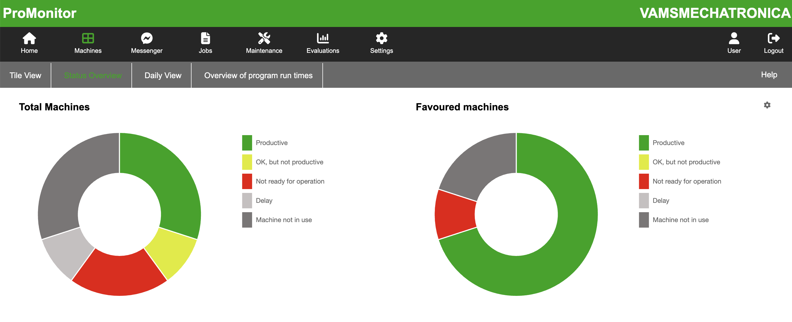
Task: Click dark gray segment of Total Machines donut
Action: [x=70, y=179]
